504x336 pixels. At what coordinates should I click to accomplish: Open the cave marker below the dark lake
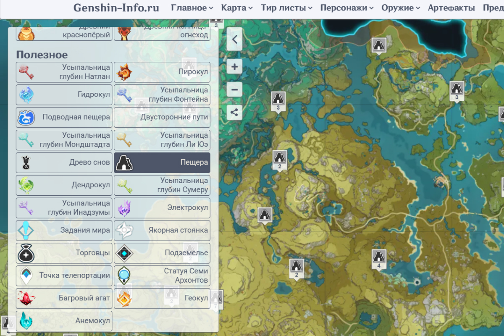point(379,45)
